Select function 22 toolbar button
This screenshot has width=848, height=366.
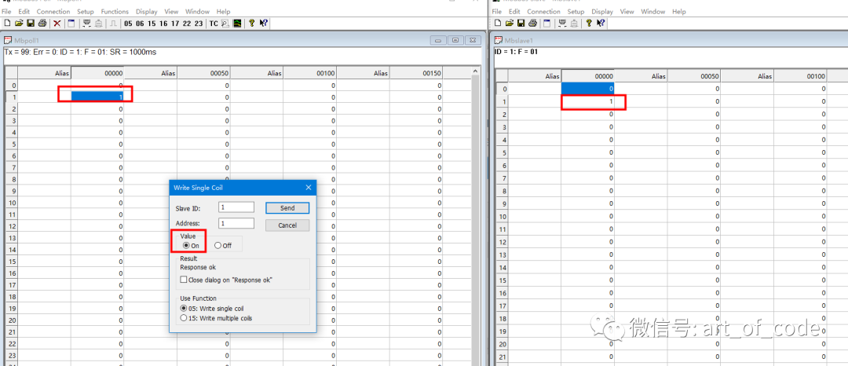pyautogui.click(x=187, y=24)
